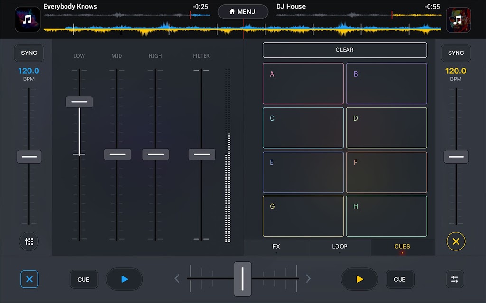
Task: Open the MENU button at top
Action: click(x=243, y=12)
